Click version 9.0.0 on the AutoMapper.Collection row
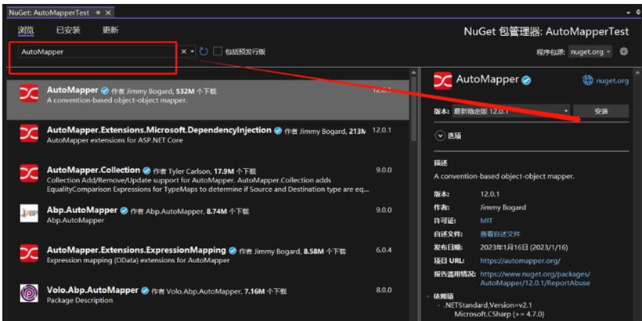The image size is (642, 321). click(x=384, y=170)
